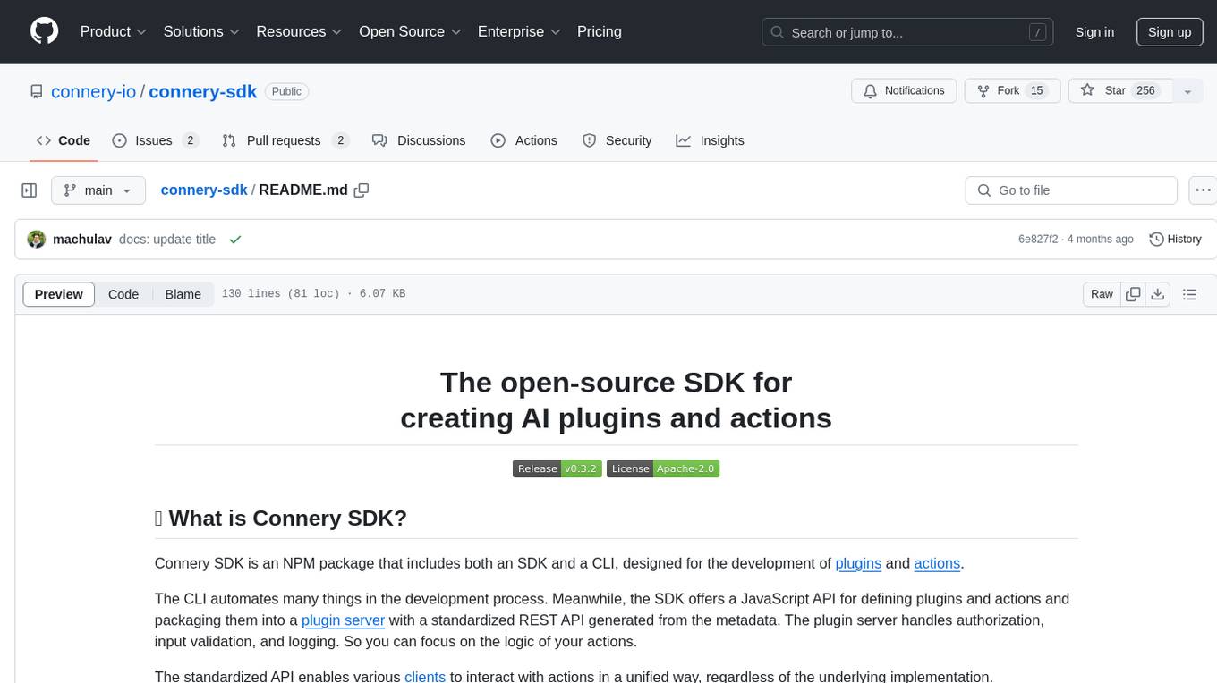Expand the Solutions menu
This screenshot has width=1217, height=683.
pyautogui.click(x=201, y=31)
